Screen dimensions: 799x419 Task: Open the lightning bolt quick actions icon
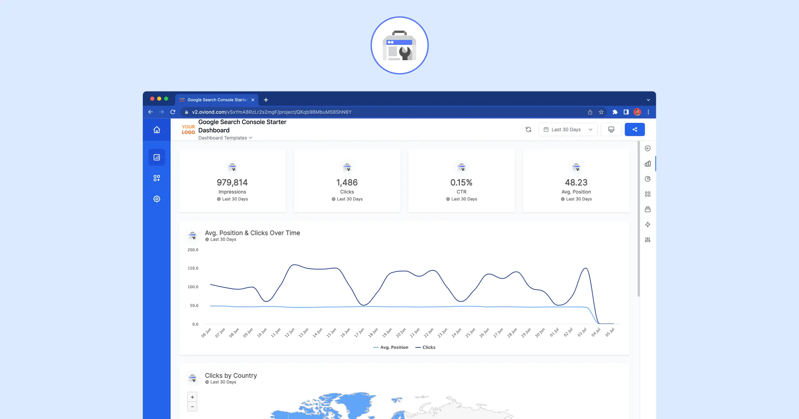(648, 224)
